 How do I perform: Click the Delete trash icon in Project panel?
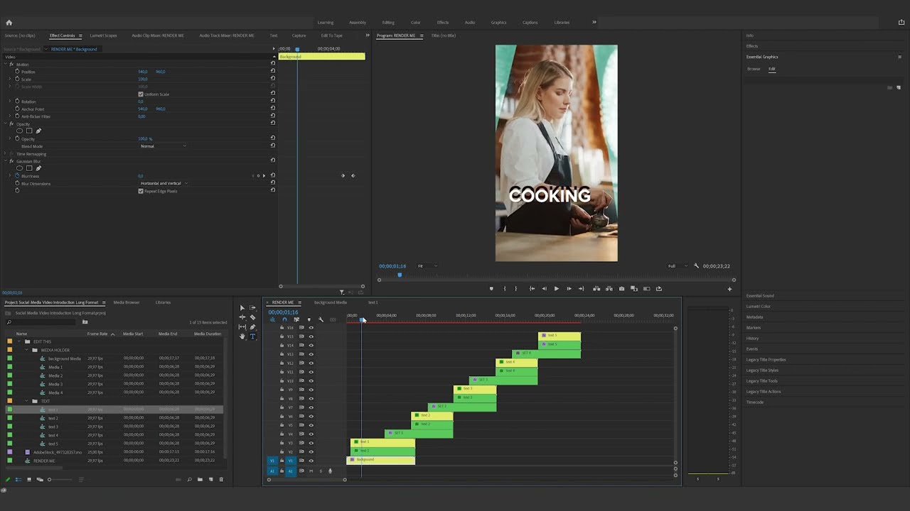click(x=221, y=479)
